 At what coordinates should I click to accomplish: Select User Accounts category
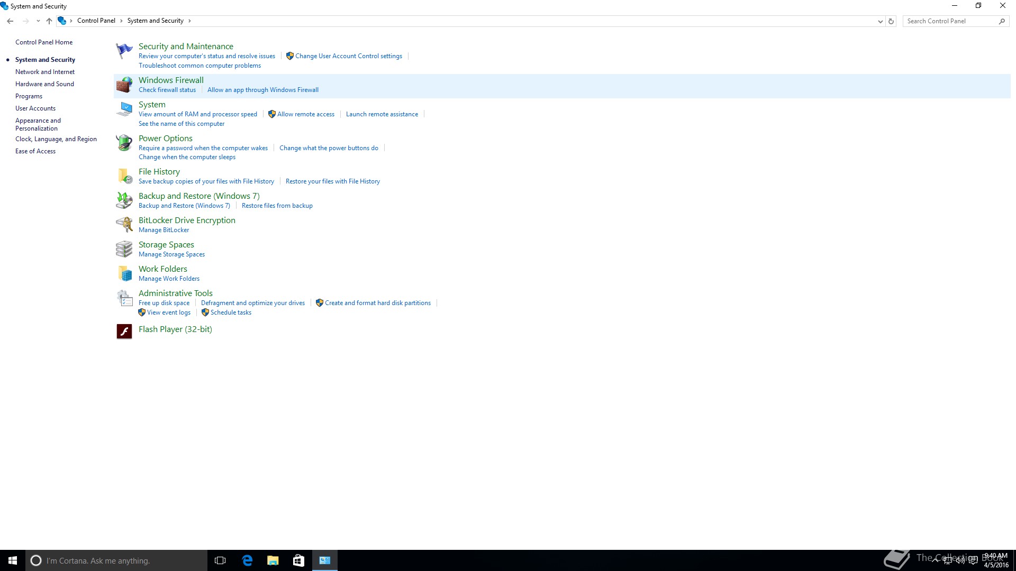pyautogui.click(x=35, y=108)
